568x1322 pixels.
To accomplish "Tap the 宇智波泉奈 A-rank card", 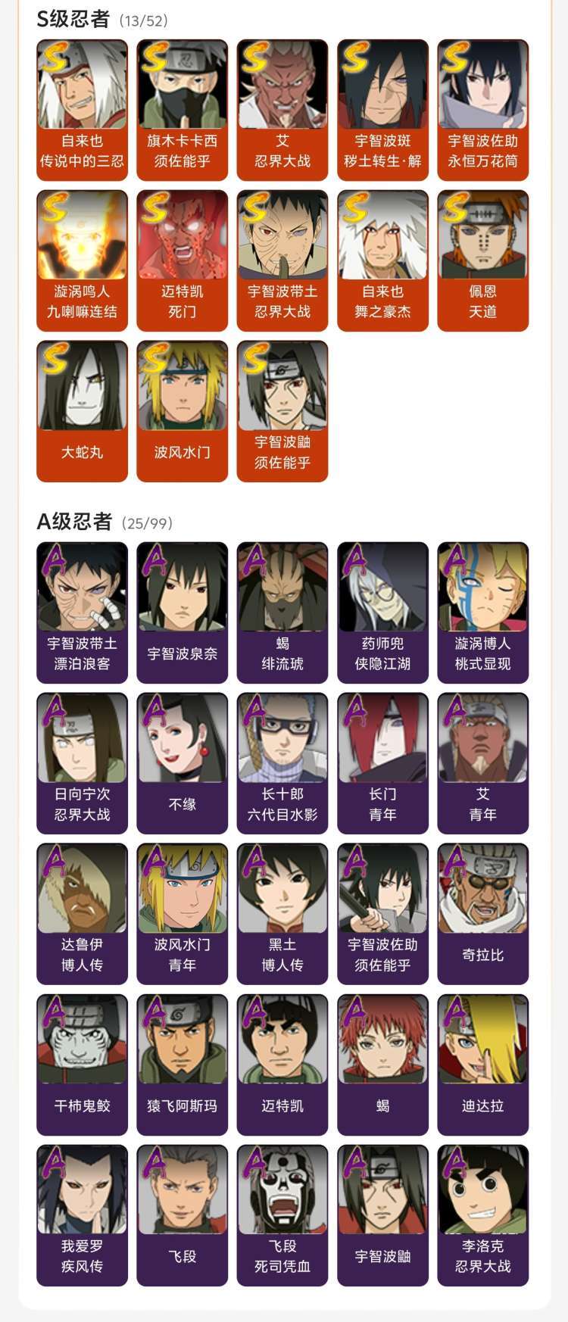I will [182, 613].
